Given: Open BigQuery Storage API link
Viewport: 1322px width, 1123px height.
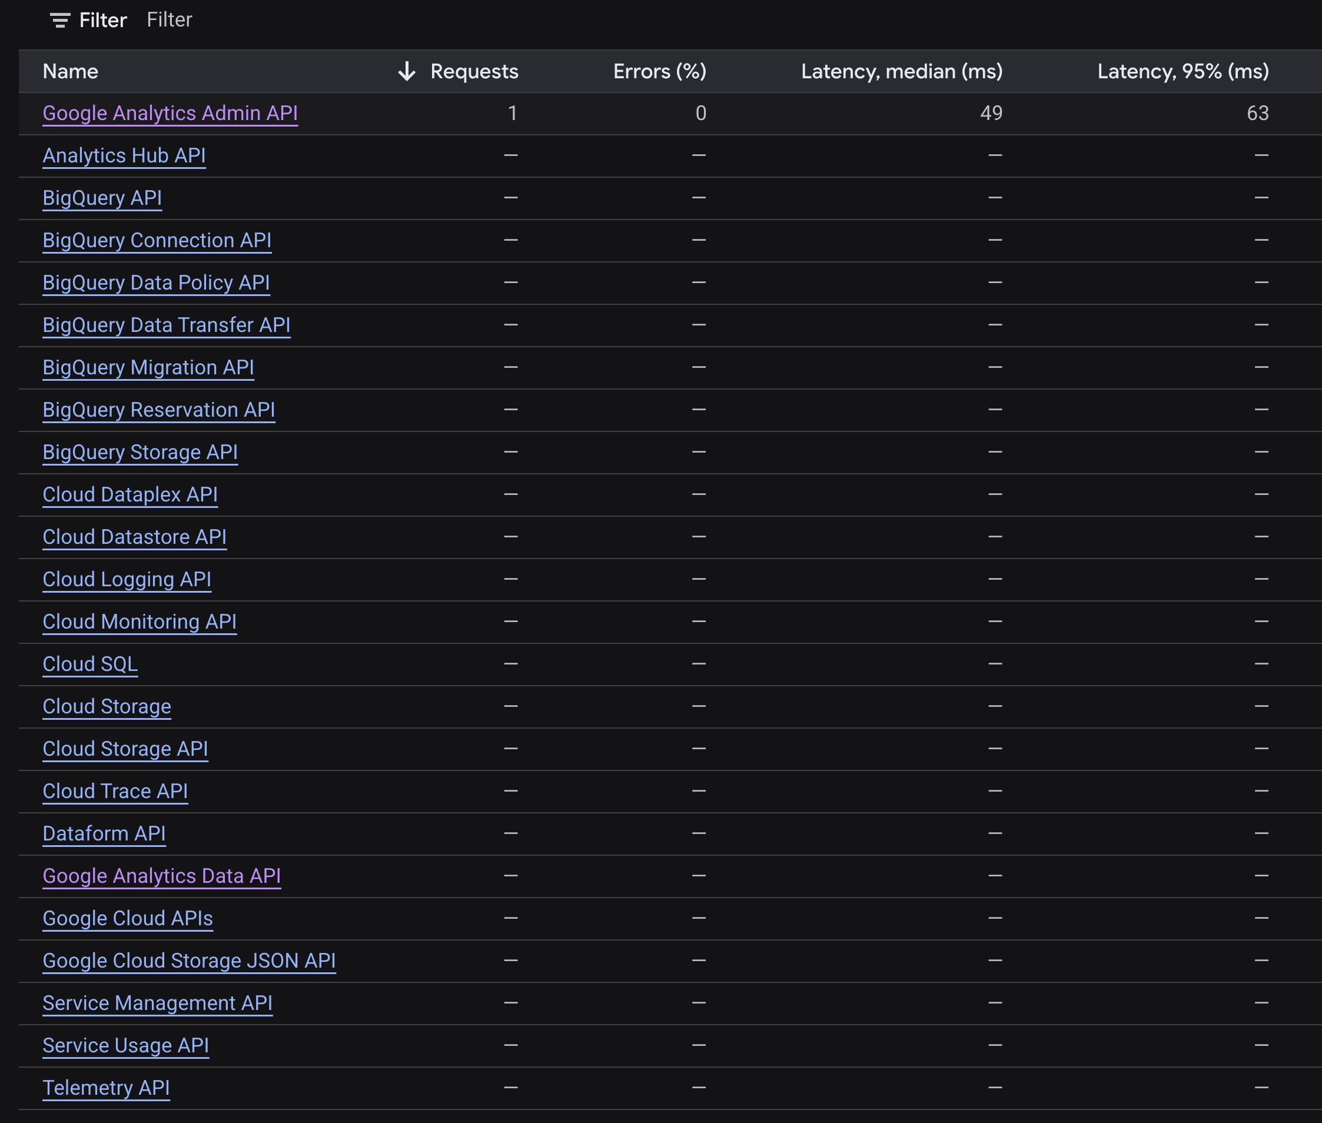Looking at the screenshot, I should click(140, 453).
